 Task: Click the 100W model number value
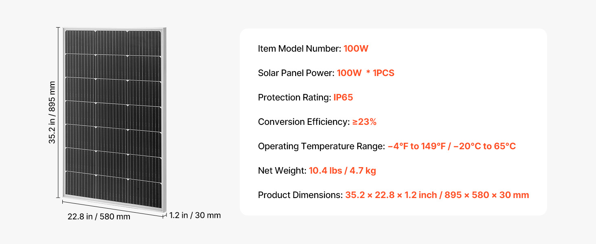coord(356,49)
